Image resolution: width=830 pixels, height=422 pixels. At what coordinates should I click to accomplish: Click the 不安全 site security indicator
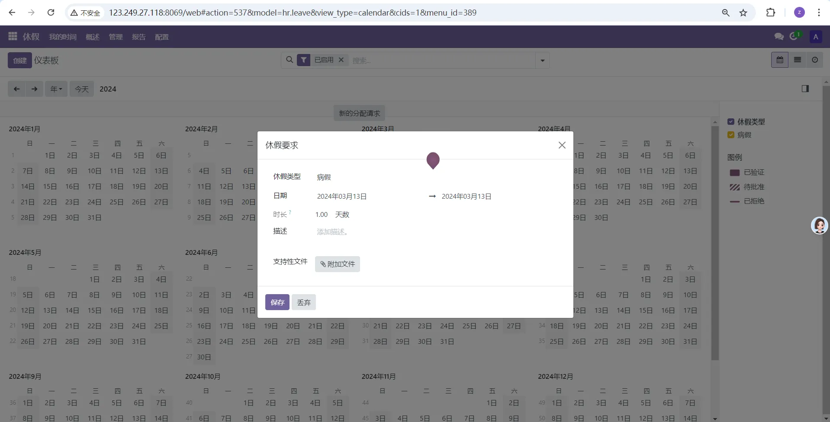pos(86,13)
